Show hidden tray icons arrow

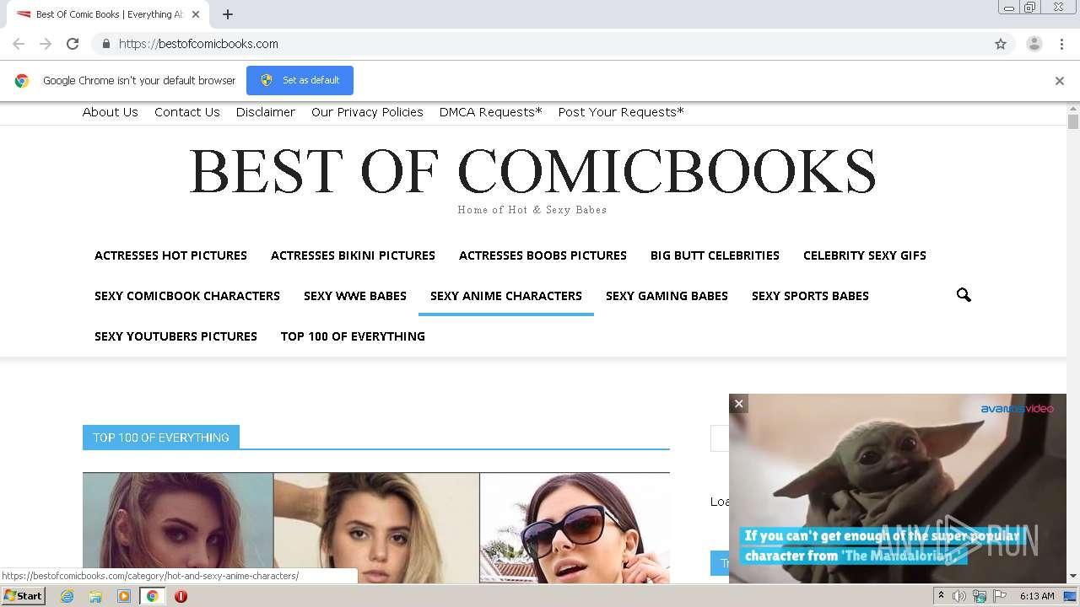941,596
